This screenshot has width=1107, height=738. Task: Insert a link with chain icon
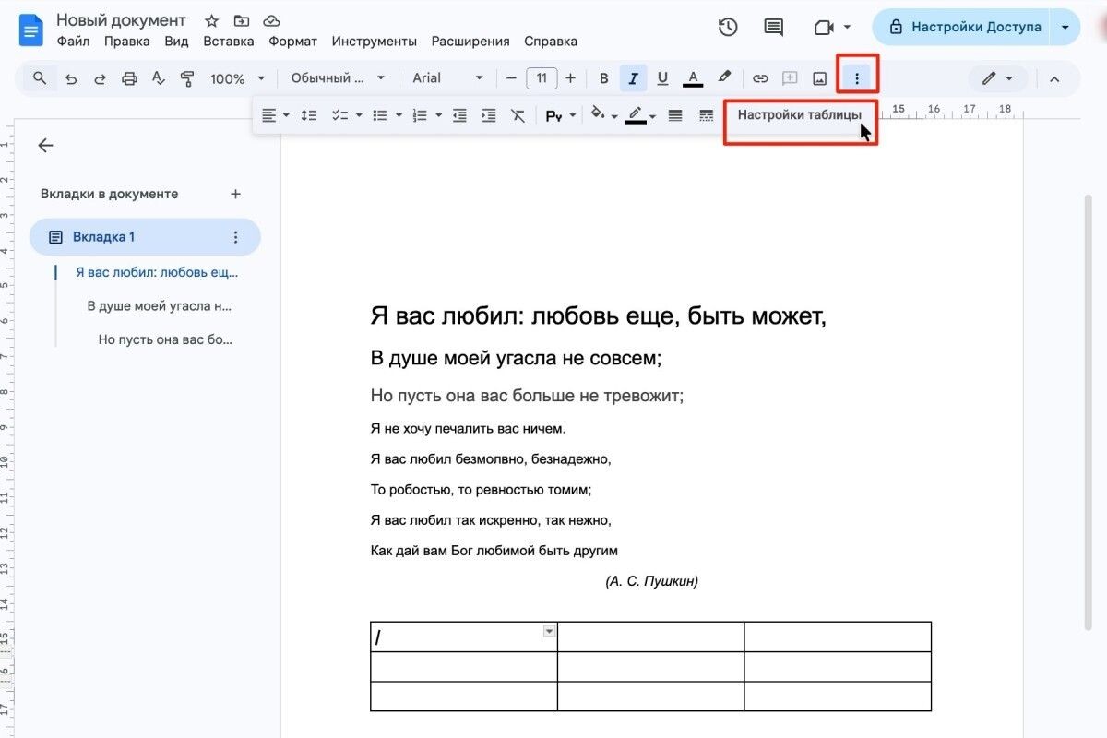tap(760, 78)
